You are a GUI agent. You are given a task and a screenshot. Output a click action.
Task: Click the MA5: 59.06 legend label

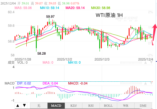click(x=23, y=8)
